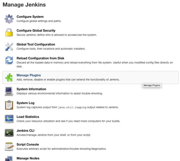Open the Script Console link
180x161 pixels.
pyautogui.click(x=28, y=144)
